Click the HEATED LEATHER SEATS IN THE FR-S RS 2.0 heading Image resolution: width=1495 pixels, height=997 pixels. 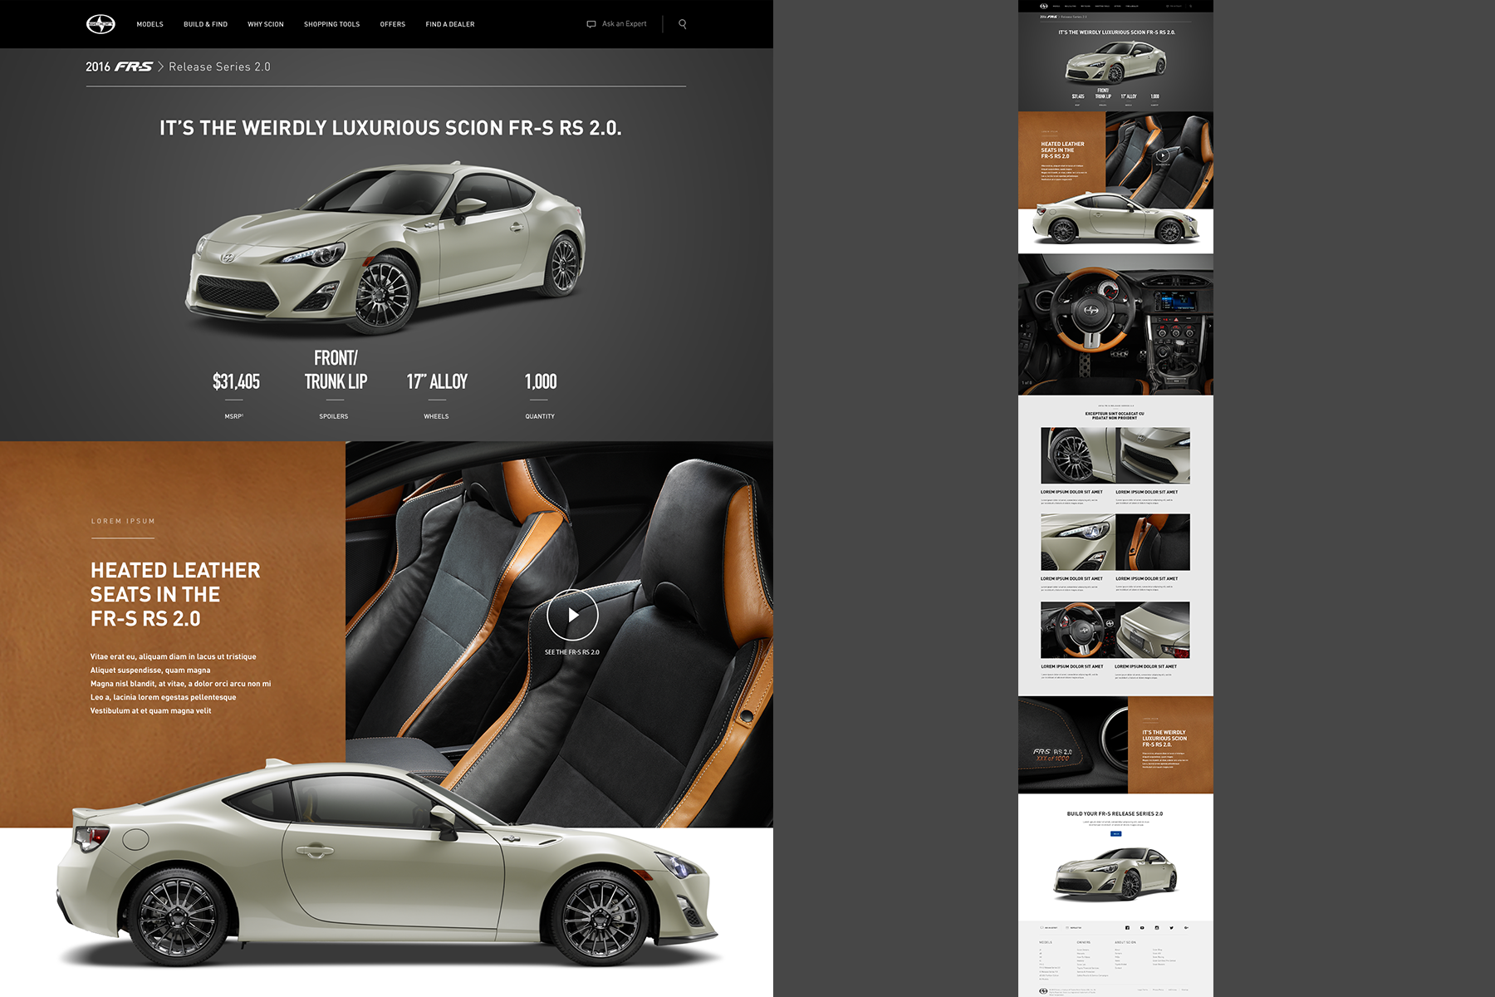click(x=175, y=594)
